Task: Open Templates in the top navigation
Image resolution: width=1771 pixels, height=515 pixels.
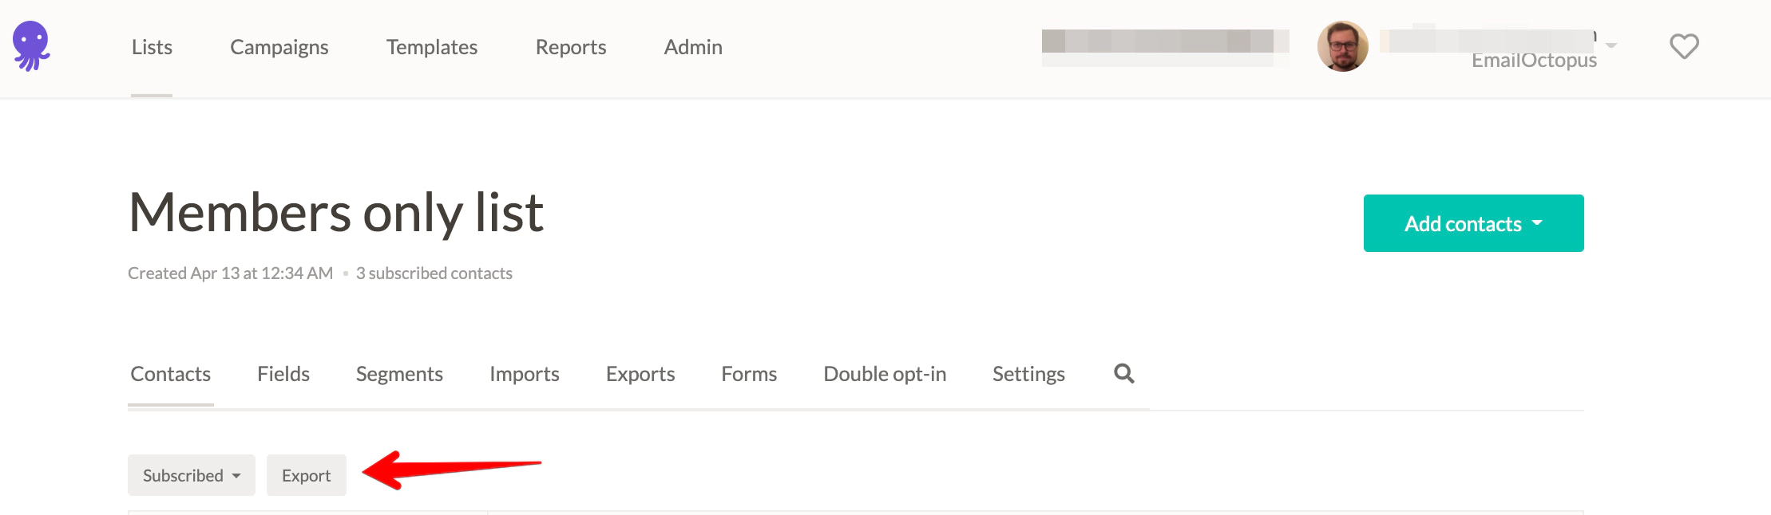Action: coord(432,47)
